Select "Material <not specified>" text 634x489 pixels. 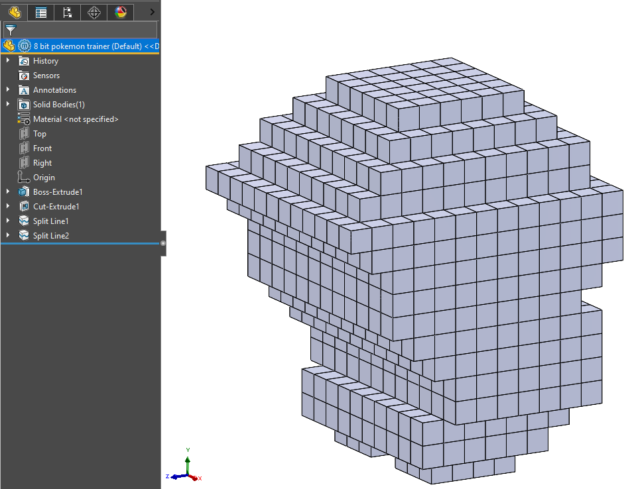76,119
